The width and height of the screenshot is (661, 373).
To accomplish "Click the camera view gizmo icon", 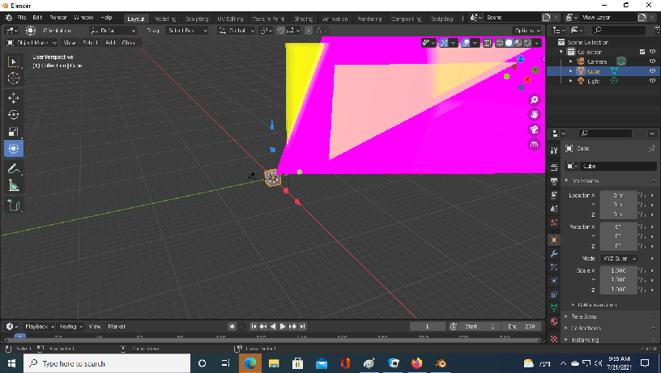I will tap(534, 129).
